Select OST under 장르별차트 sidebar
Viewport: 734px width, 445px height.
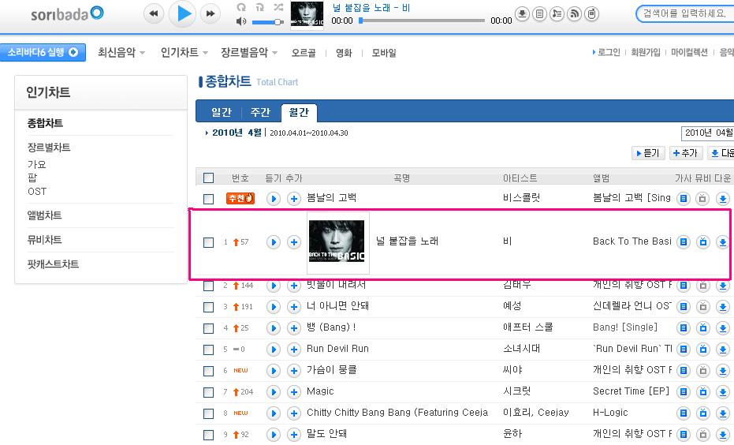coord(37,192)
